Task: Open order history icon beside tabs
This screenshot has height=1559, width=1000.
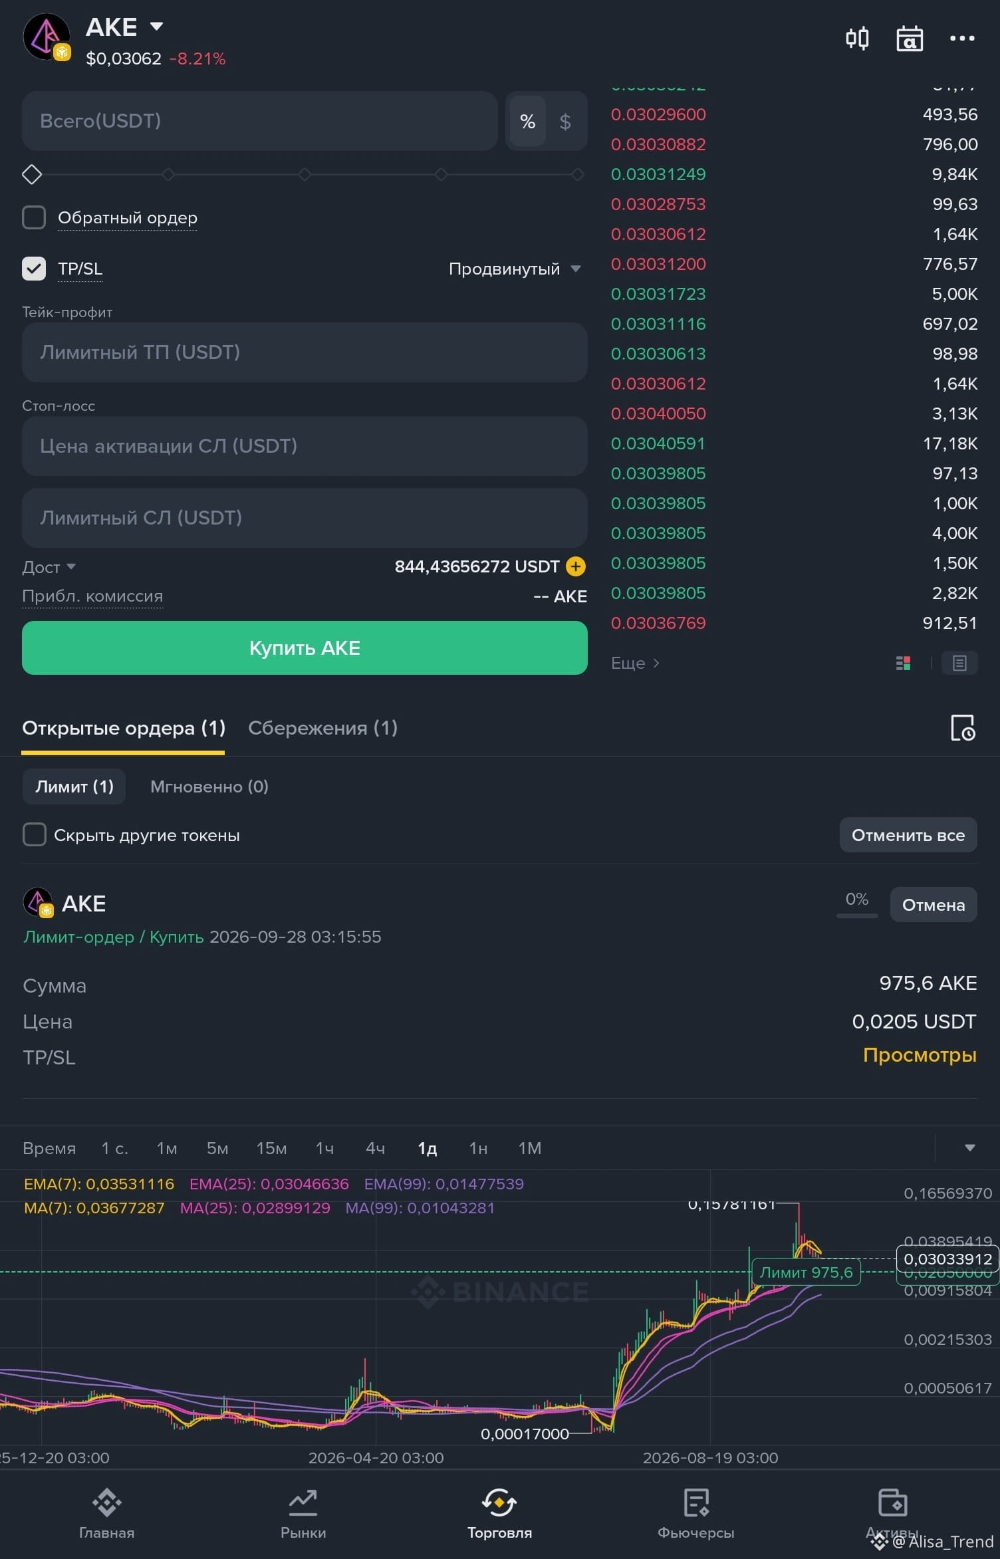Action: tap(963, 727)
